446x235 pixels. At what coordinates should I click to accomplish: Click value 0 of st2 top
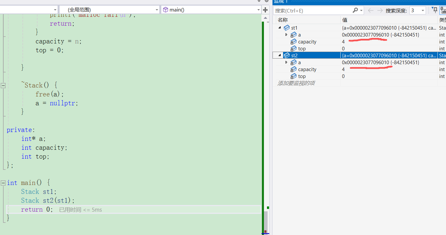coord(343,76)
